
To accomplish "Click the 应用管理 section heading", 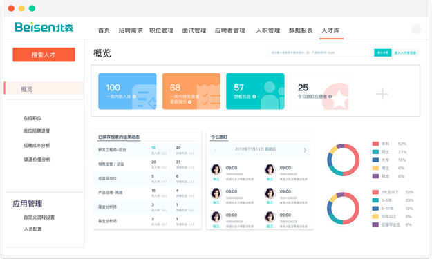I will tap(27, 204).
